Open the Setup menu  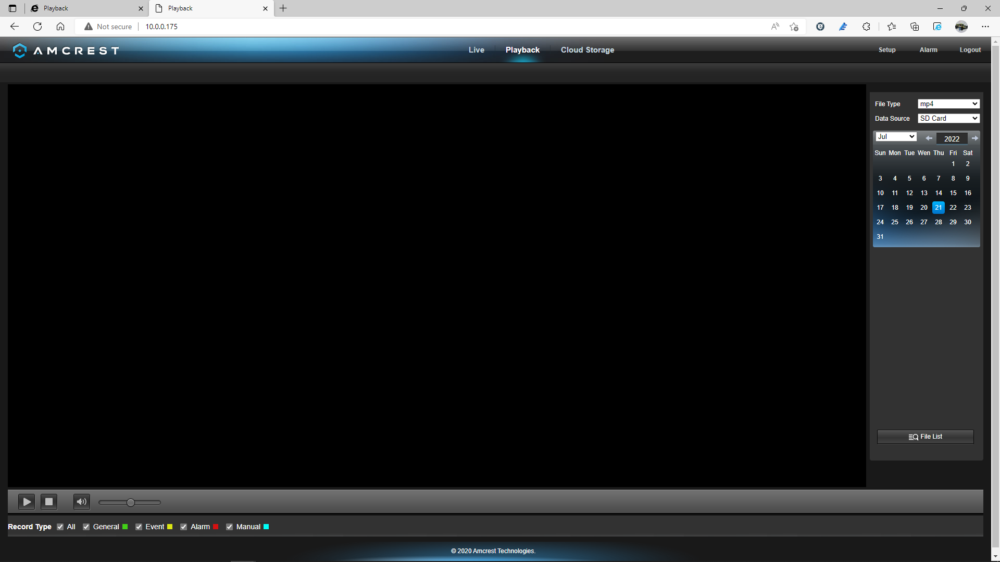pyautogui.click(x=887, y=50)
